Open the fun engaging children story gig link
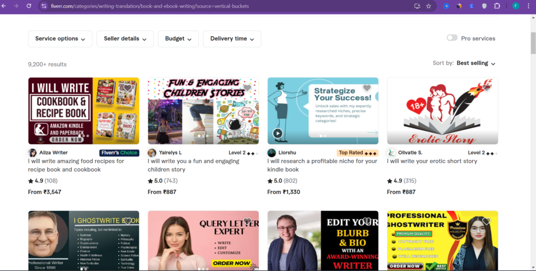536x271 pixels. pyautogui.click(x=194, y=165)
